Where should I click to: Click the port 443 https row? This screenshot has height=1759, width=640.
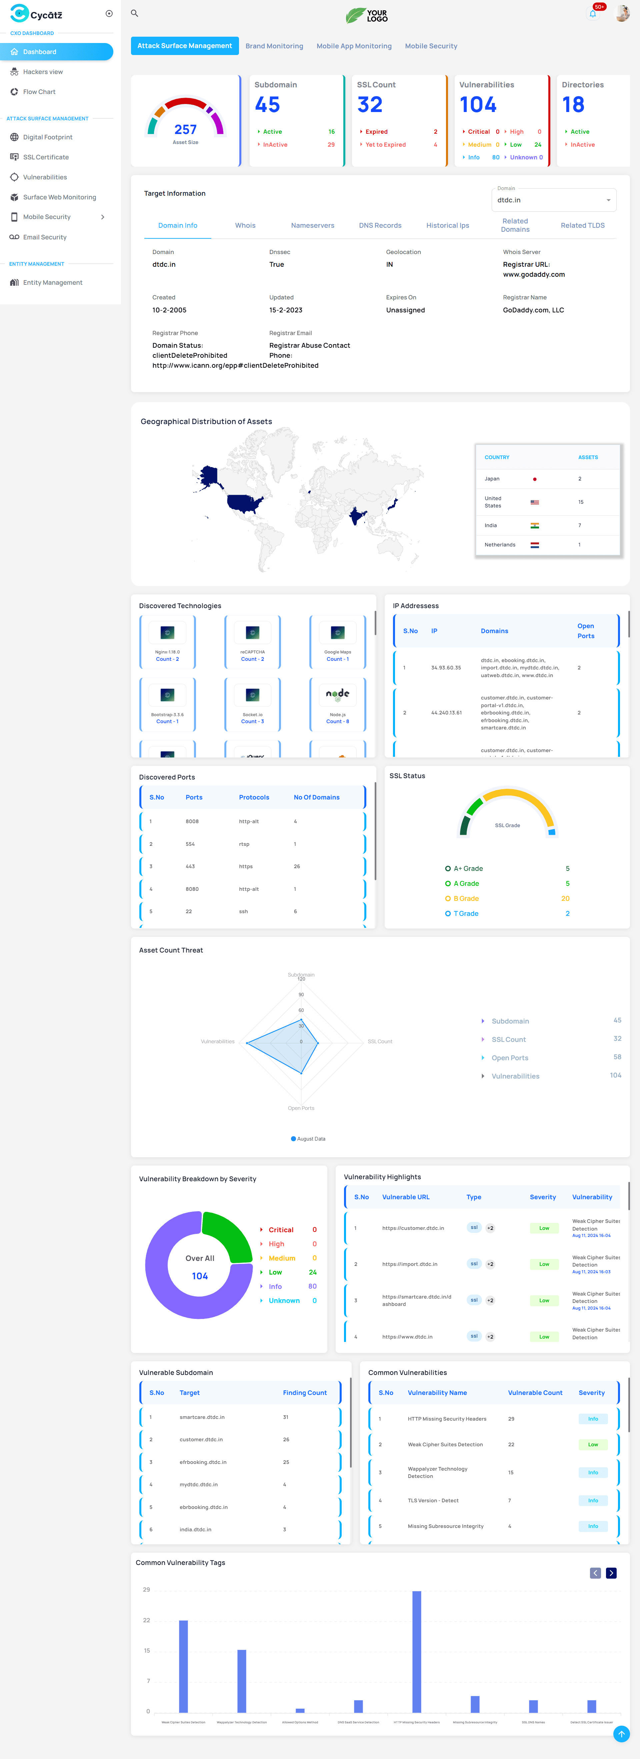(x=253, y=866)
